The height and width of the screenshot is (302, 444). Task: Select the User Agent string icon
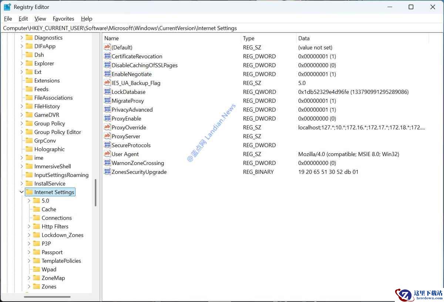tap(107, 154)
